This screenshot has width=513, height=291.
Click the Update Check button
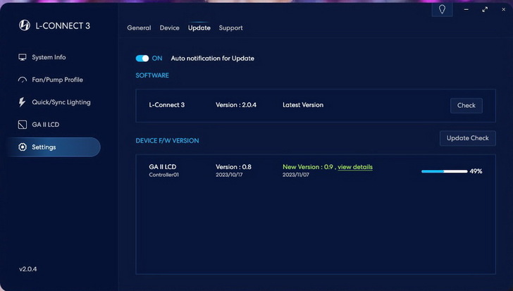point(467,138)
